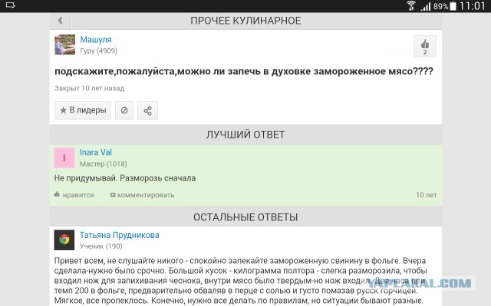Viewport: 491px width, 306px height.
Task: Click the ПРОЧЕЕ КУЛИНАРНОЕ category header
Action: pyautogui.click(x=245, y=21)
